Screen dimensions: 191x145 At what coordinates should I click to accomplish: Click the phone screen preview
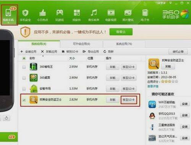[x=5, y=68]
